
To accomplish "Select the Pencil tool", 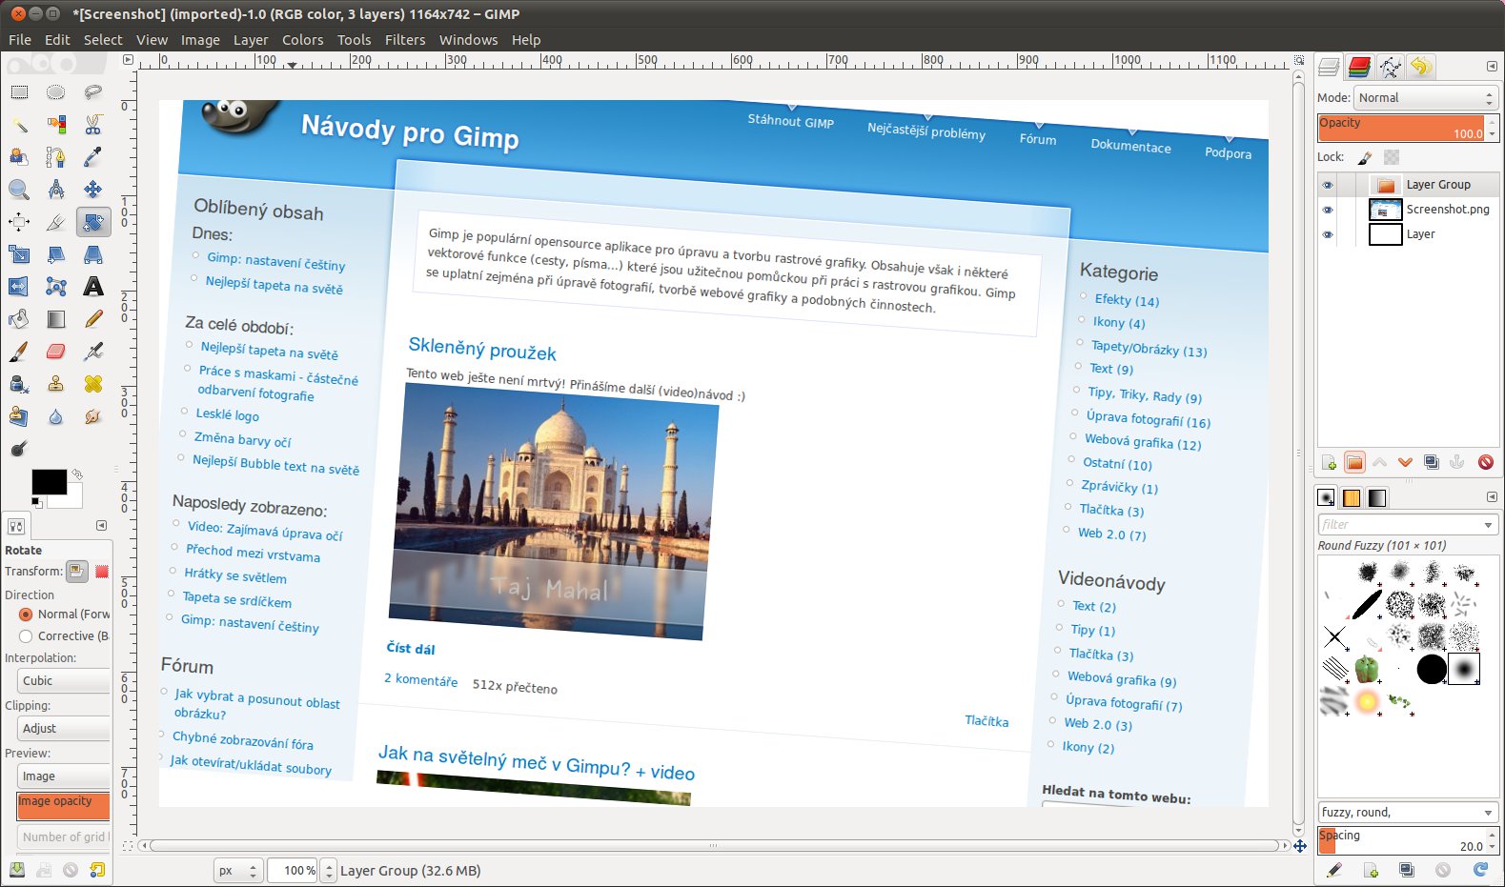I will (x=93, y=319).
